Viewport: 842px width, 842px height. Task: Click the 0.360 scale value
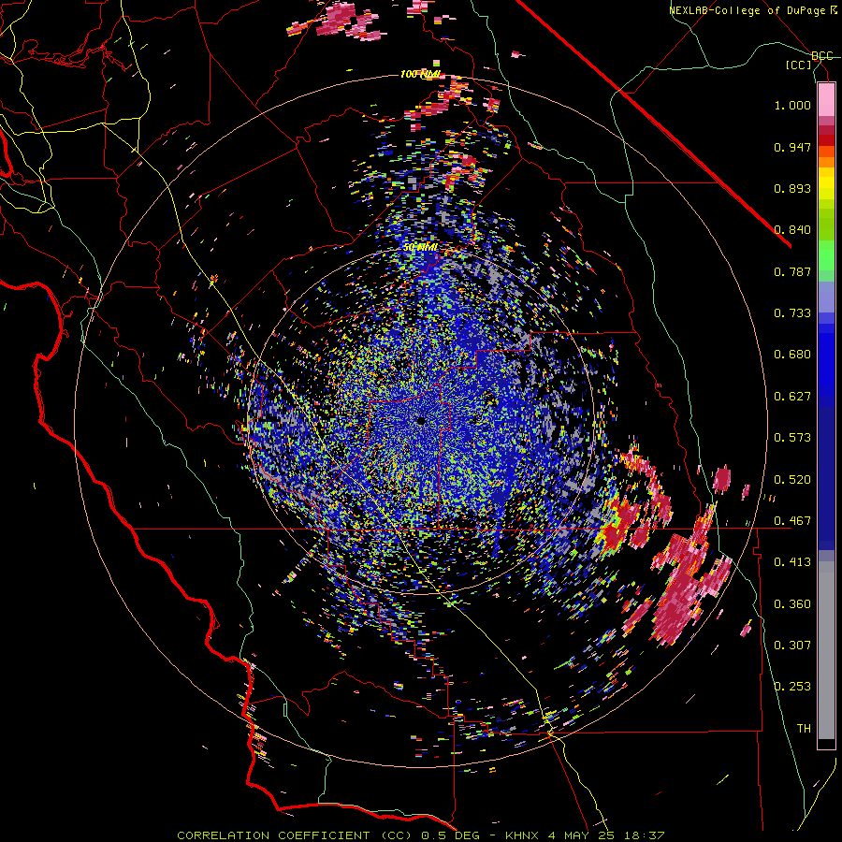click(x=792, y=604)
